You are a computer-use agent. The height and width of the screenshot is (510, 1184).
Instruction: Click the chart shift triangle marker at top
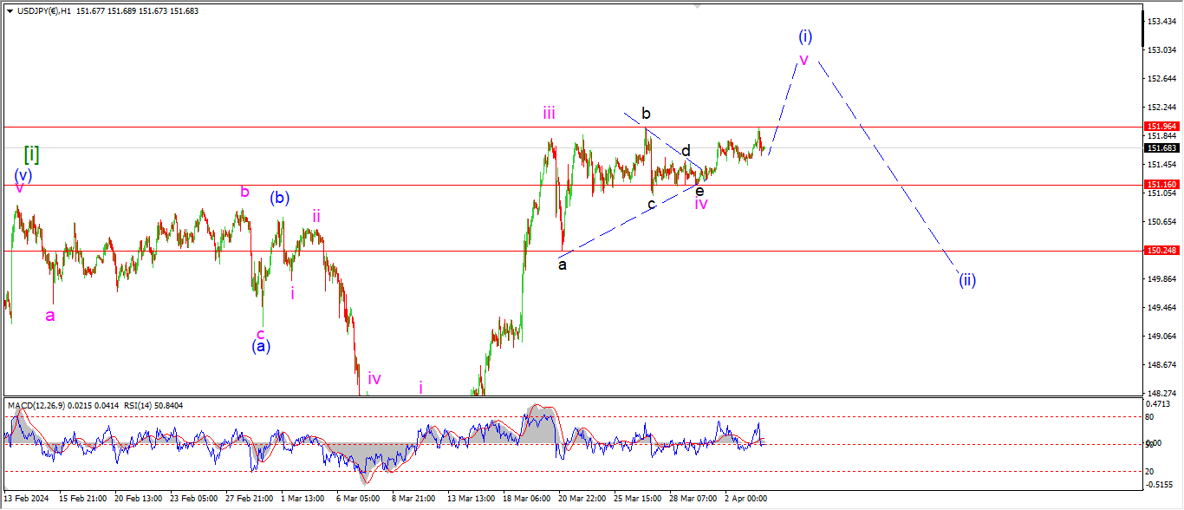697,6
